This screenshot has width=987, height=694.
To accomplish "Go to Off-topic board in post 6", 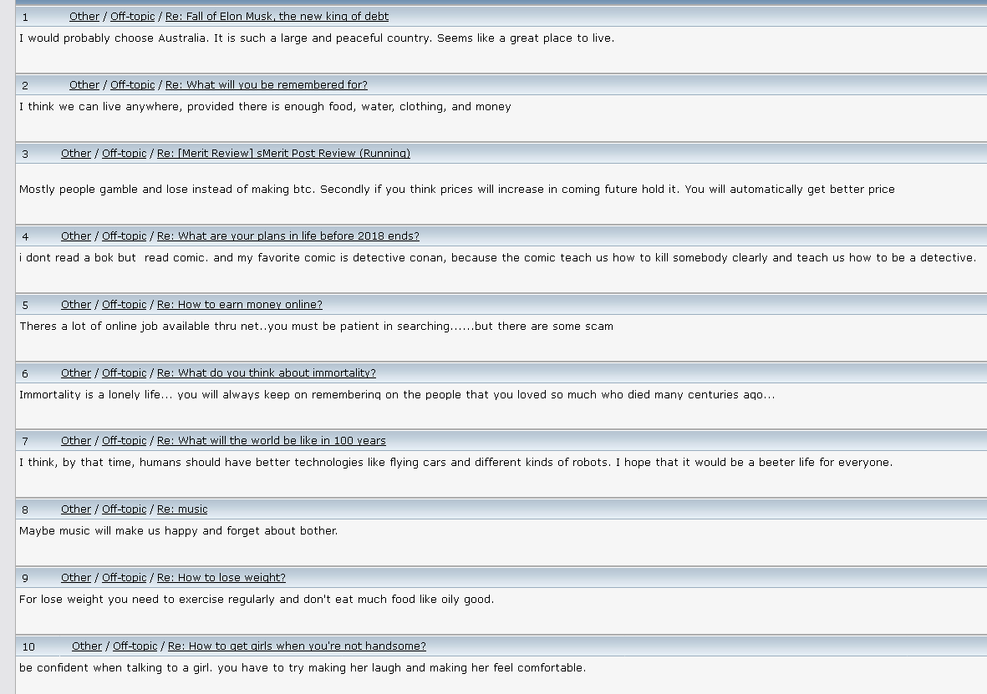I will (124, 373).
